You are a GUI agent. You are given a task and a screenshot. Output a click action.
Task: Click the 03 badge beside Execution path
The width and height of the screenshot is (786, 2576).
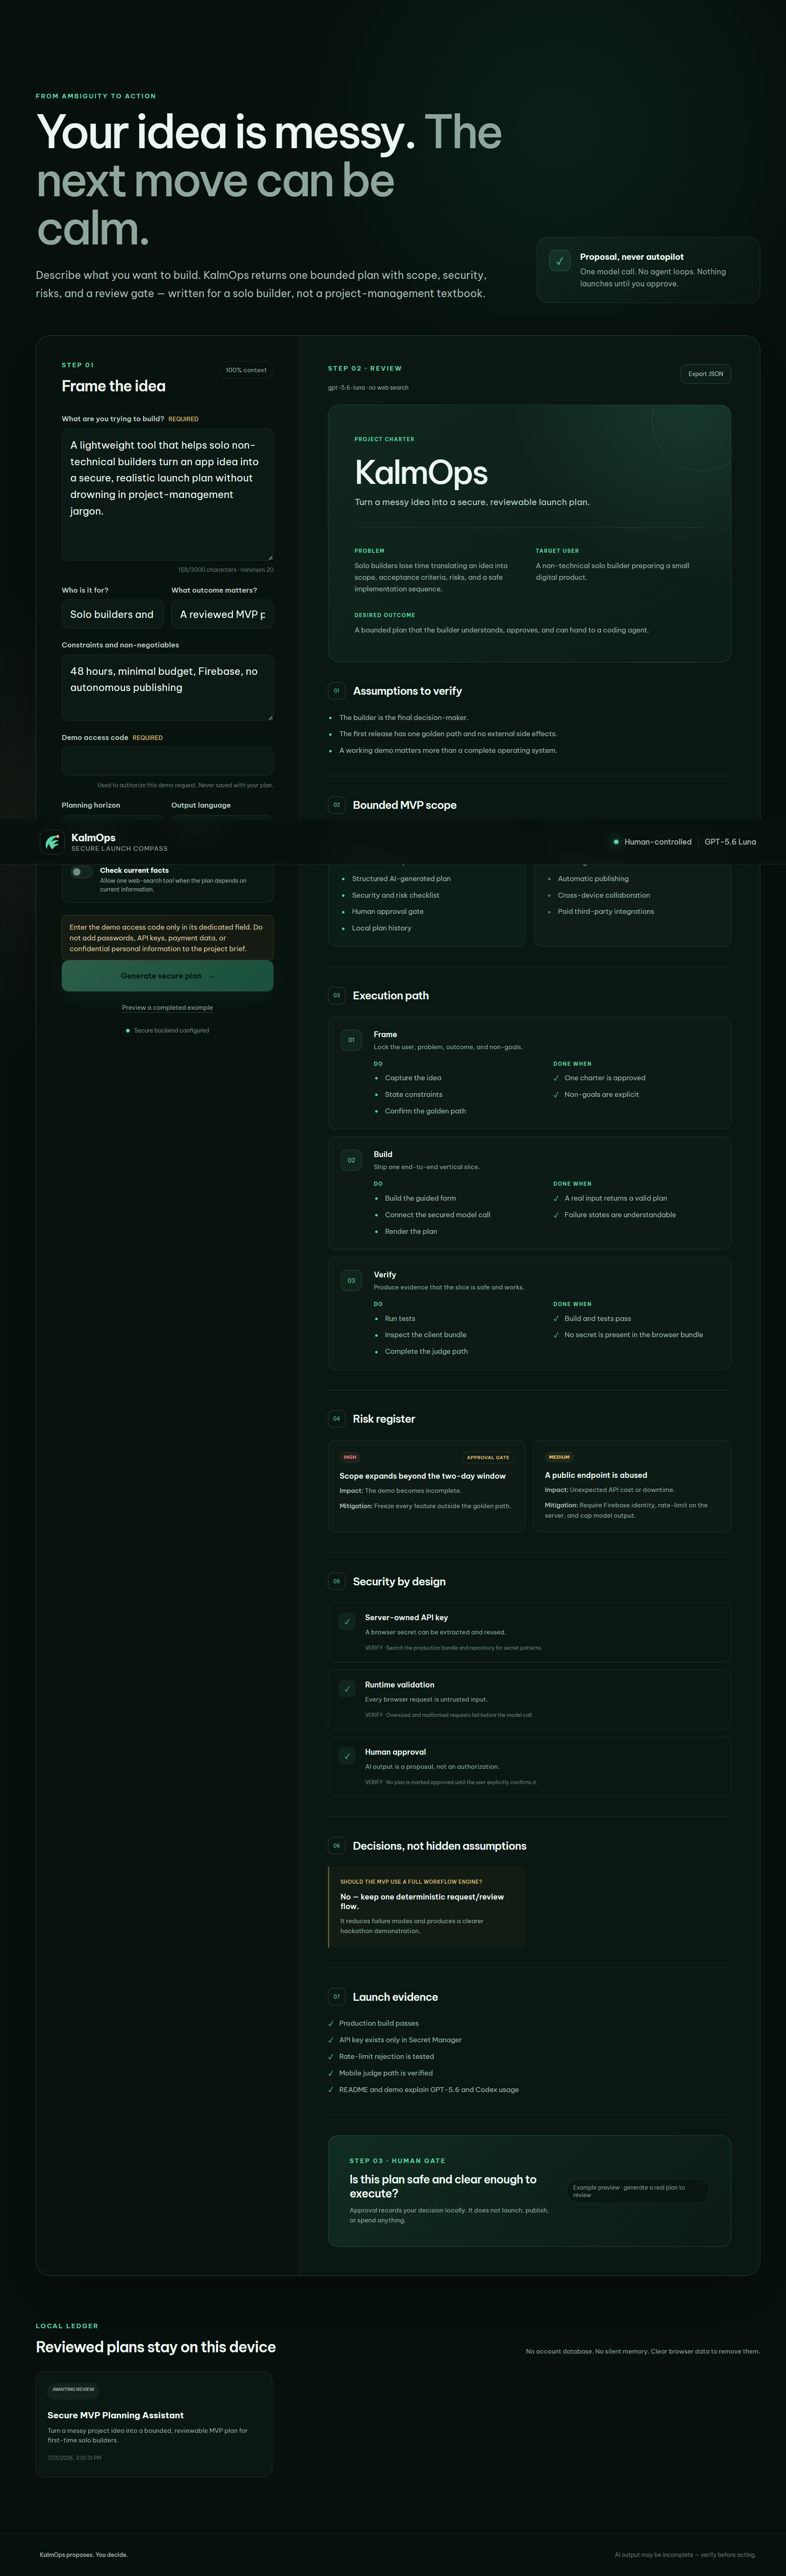click(337, 995)
